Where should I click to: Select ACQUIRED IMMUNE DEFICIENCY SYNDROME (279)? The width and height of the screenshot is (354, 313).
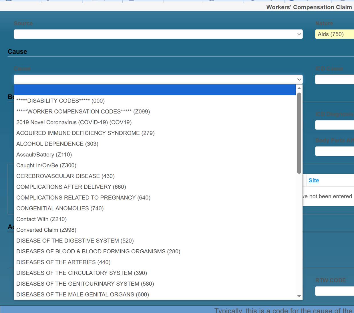tap(85, 133)
